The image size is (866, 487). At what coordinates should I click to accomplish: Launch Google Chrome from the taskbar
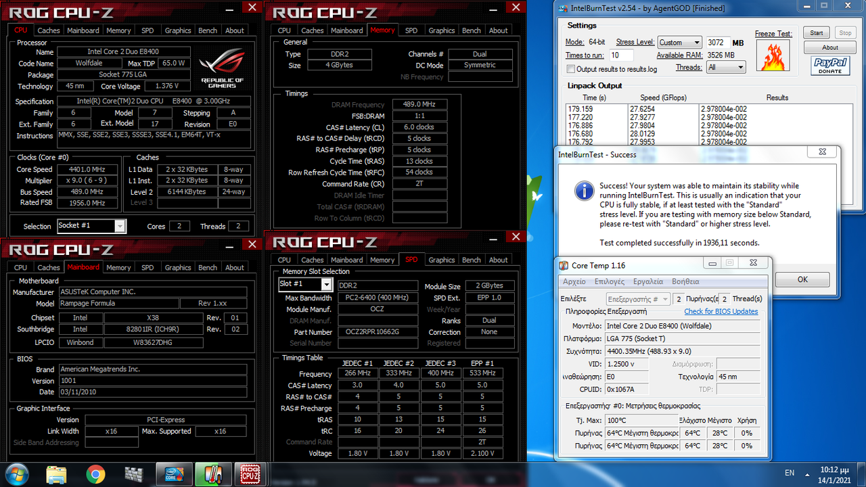coord(96,474)
